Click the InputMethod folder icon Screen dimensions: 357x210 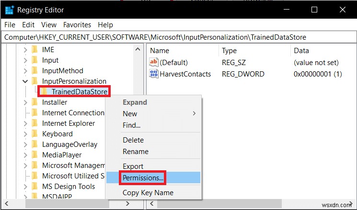click(x=35, y=71)
